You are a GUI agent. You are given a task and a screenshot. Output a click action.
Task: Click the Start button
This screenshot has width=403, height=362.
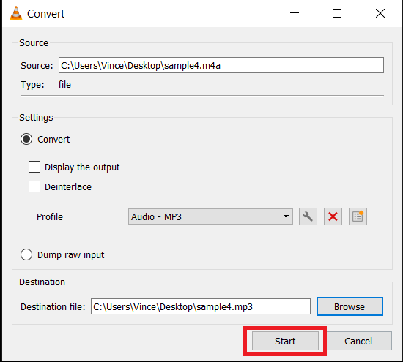[285, 341]
